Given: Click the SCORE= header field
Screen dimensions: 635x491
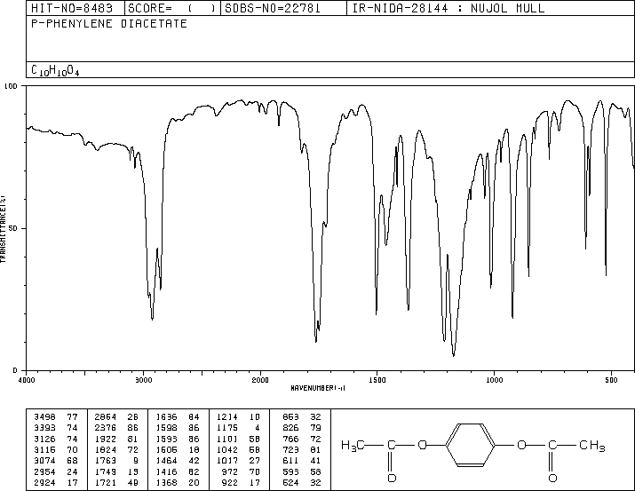Looking at the screenshot, I should click(x=171, y=8).
